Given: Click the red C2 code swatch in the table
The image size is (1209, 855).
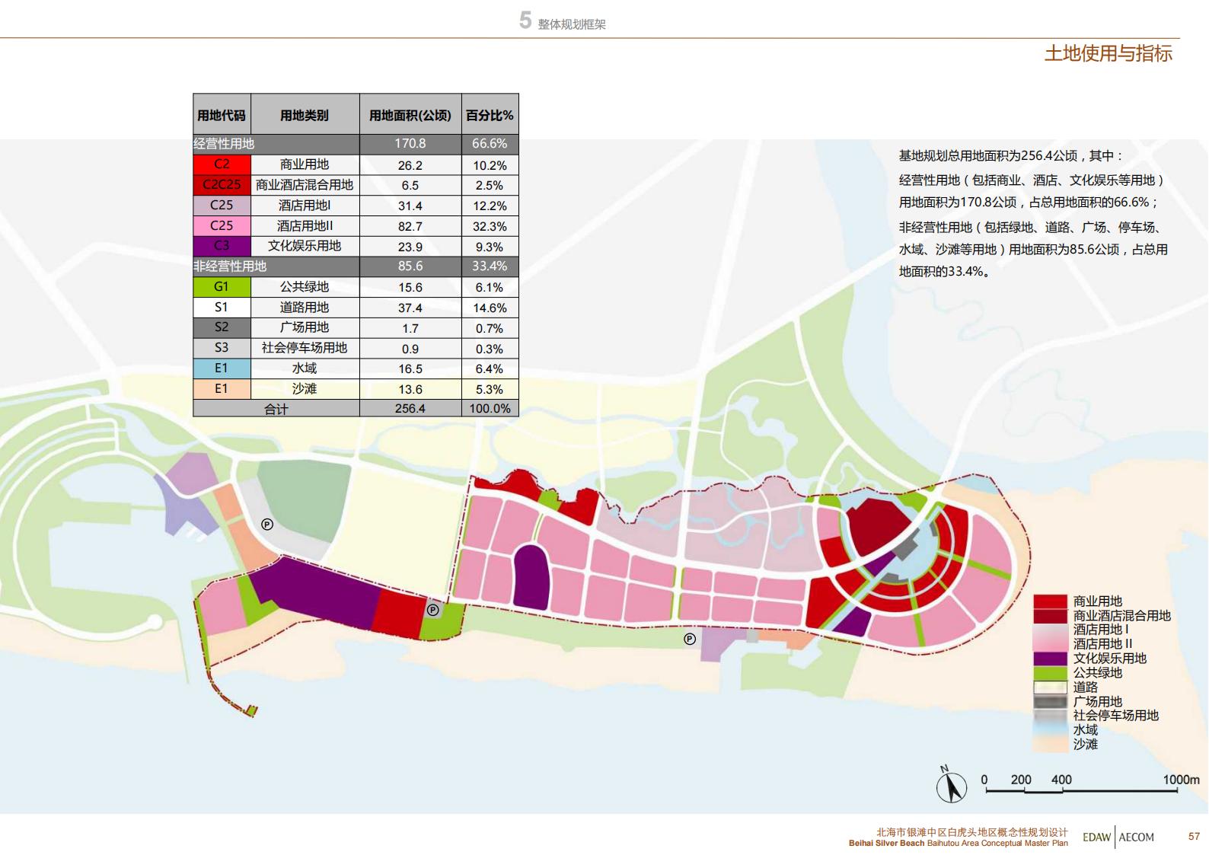Looking at the screenshot, I should [x=222, y=164].
